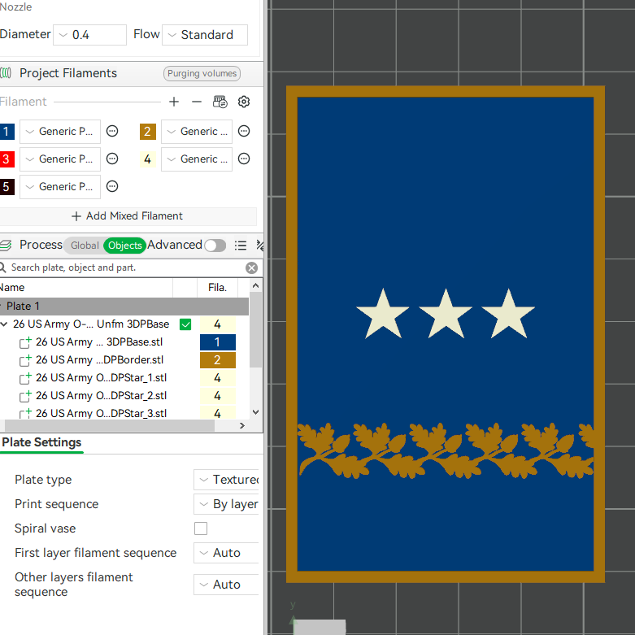Click part icon of 3DPBase.stl

[x=25, y=342]
